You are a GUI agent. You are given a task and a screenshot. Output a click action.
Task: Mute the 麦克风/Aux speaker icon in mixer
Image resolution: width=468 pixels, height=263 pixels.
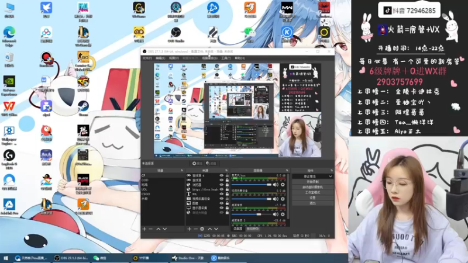276,185
